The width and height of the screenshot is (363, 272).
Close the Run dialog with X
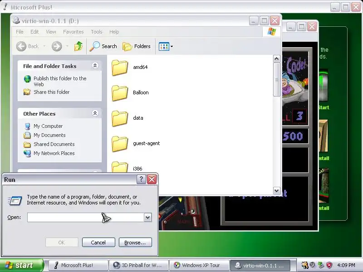152,179
